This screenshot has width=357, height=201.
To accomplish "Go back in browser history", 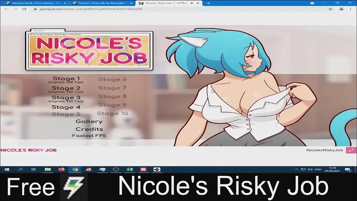I will click(x=7, y=9).
